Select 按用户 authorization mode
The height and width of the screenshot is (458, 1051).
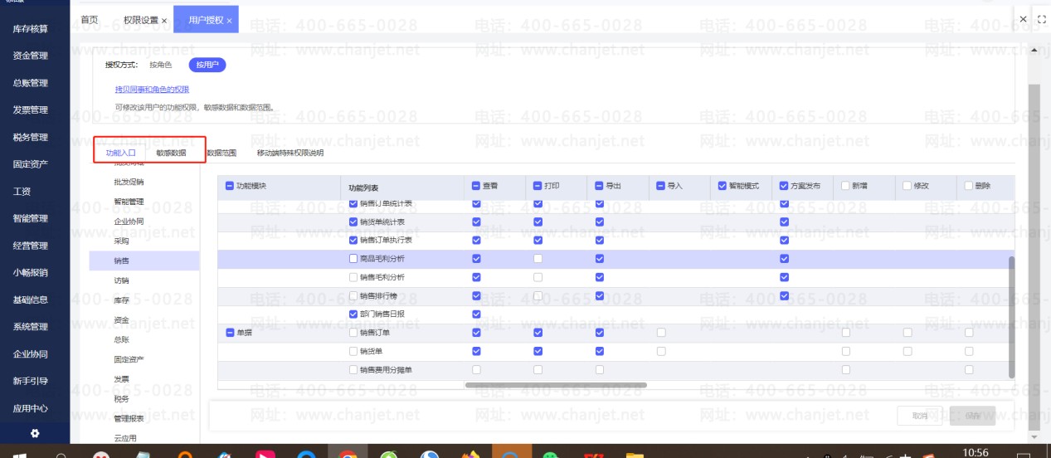207,65
